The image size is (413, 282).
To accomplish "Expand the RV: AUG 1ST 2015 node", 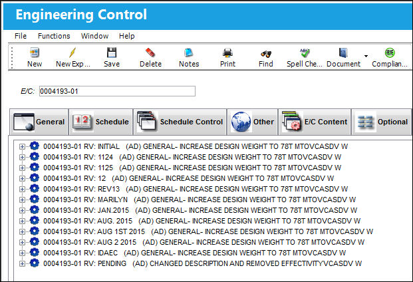I will [x=22, y=231].
